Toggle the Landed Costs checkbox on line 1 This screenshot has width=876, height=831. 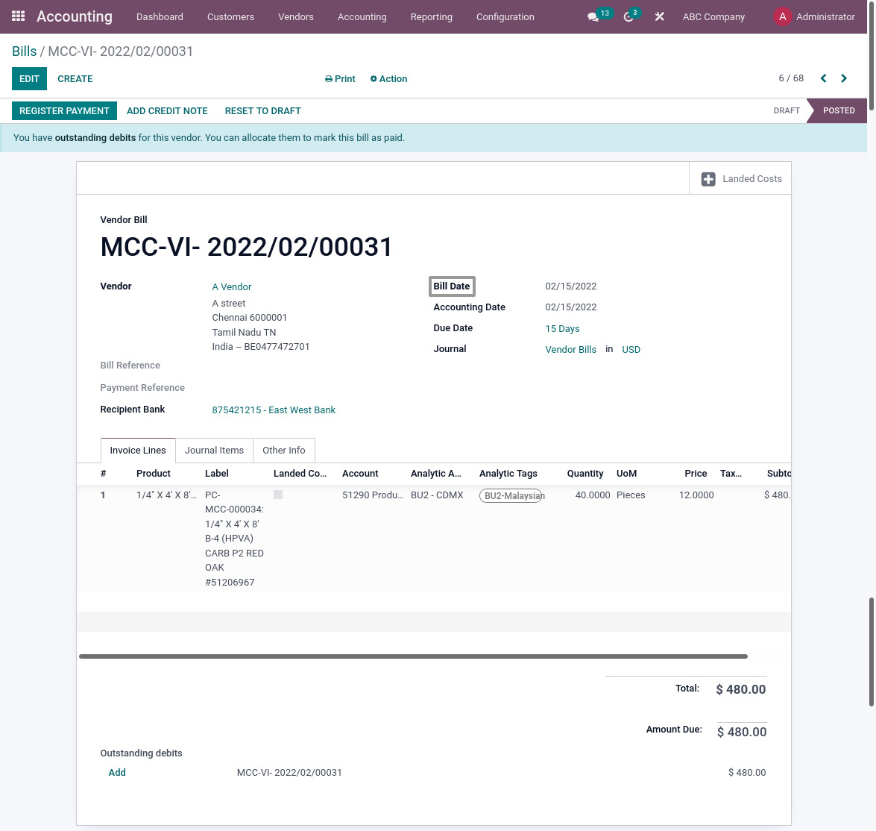tap(277, 494)
